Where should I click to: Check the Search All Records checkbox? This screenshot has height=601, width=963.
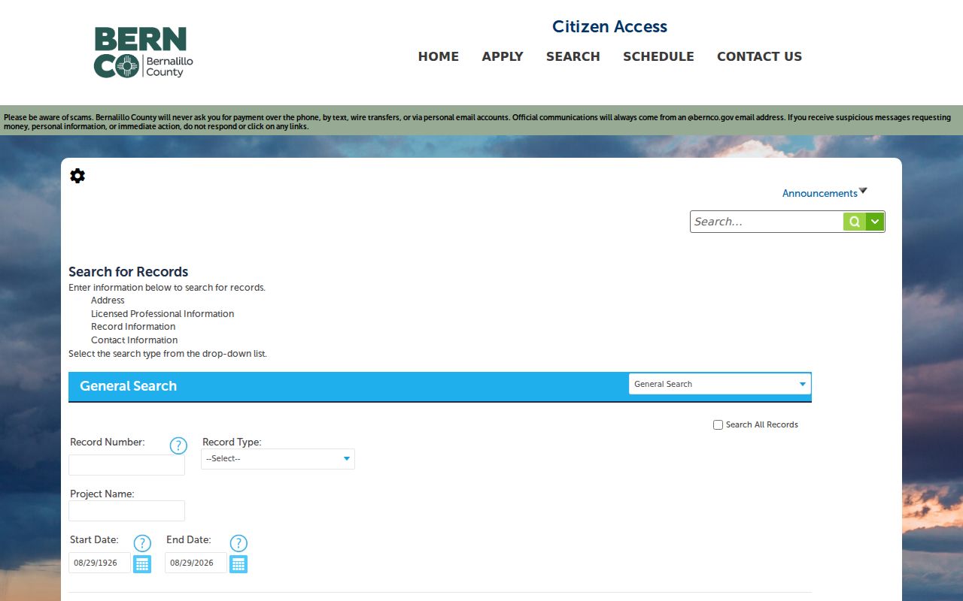[x=718, y=425]
